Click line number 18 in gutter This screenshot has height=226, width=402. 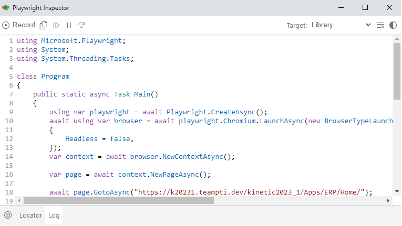coord(9,192)
